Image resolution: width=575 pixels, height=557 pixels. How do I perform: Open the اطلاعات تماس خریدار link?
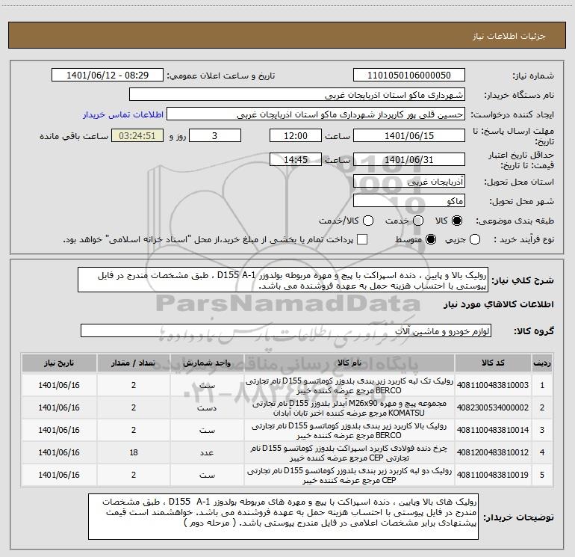tap(123, 114)
